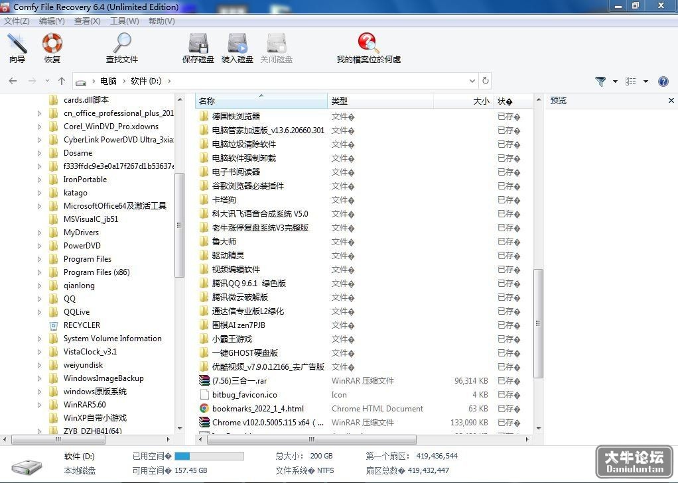This screenshot has width=678, height=483.
Task: Click the view mode list icon
Action: click(630, 81)
